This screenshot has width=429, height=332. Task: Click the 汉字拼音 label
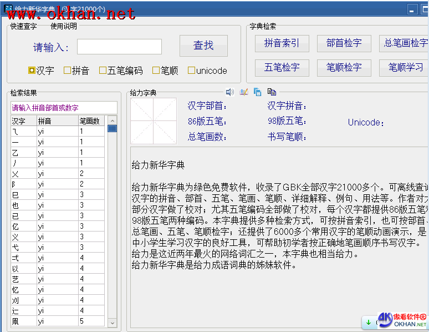pos(287,106)
